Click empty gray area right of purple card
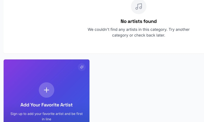Viewport: 204px width, 122px height. tap(146, 89)
